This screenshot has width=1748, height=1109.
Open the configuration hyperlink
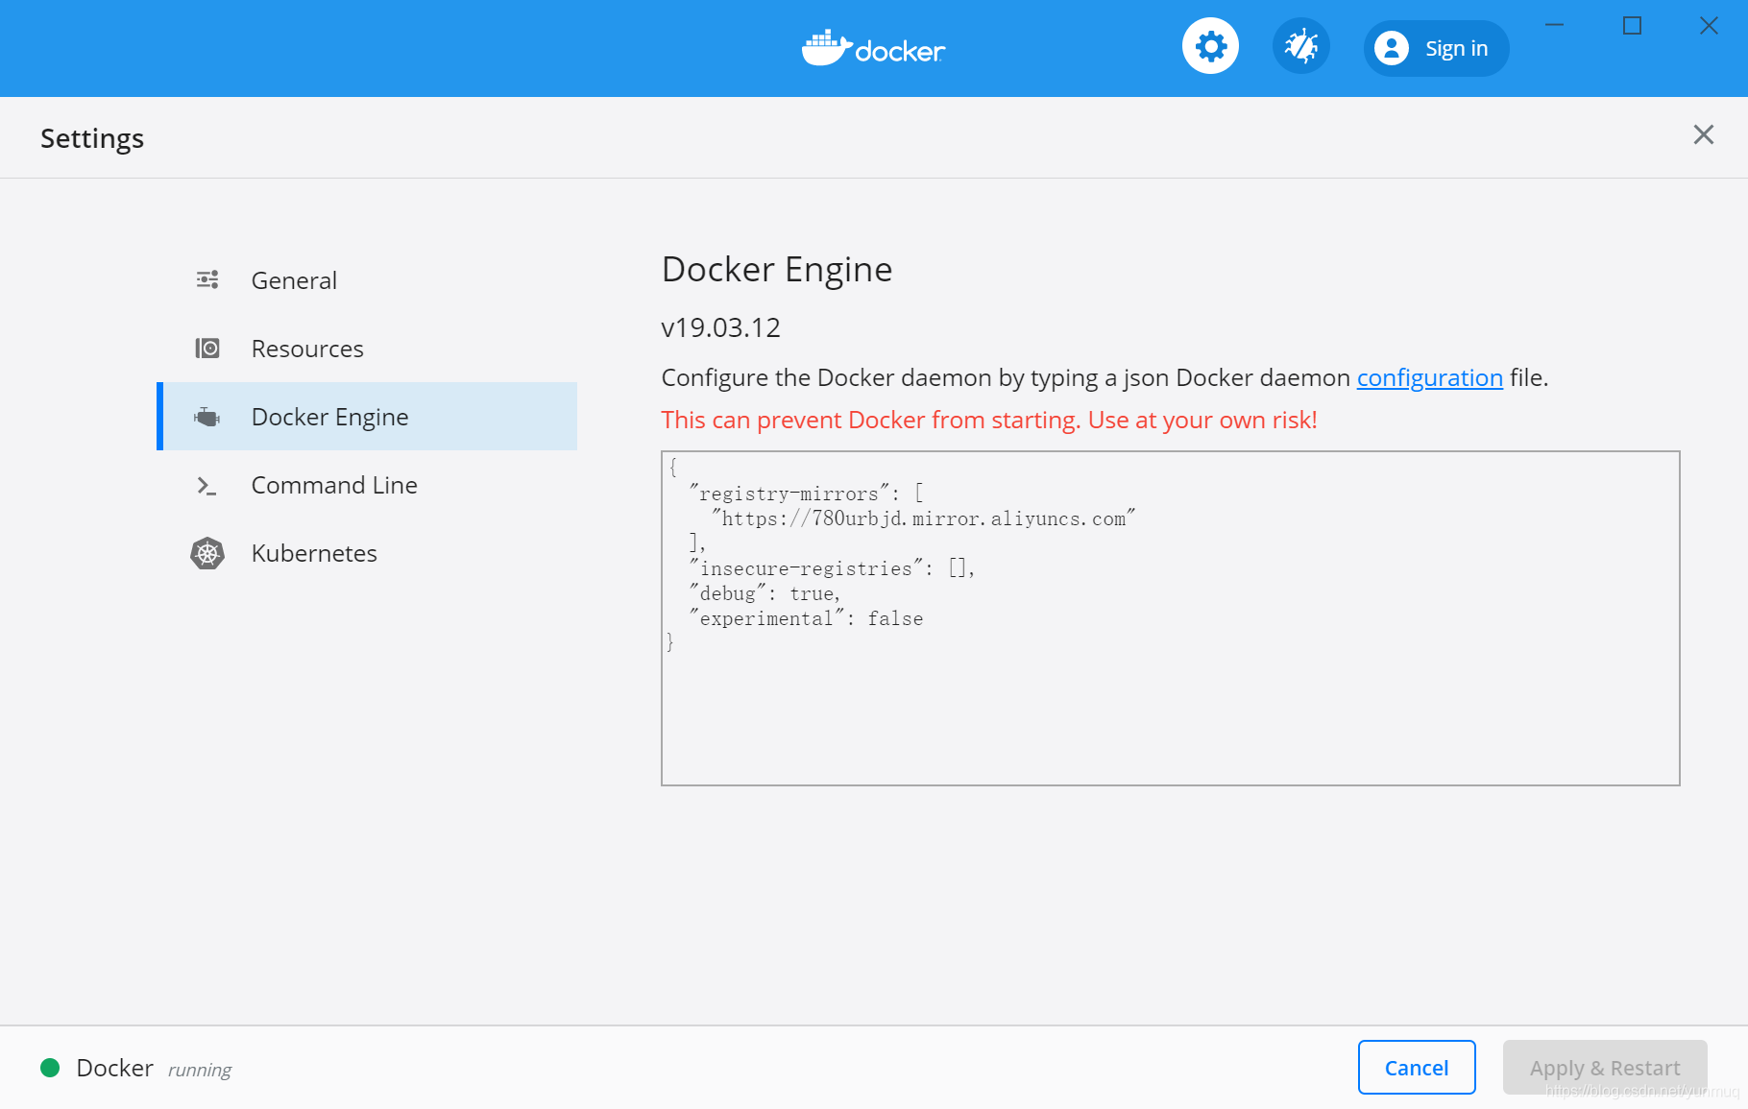point(1429,377)
